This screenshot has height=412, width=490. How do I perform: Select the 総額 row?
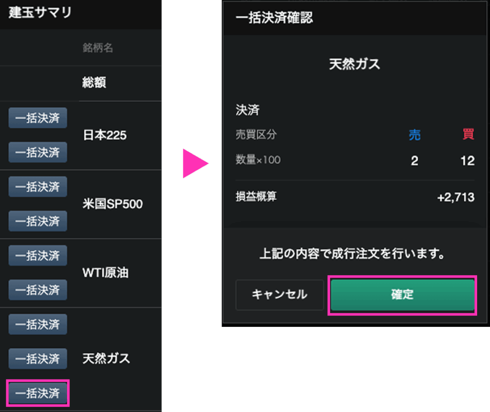pyautogui.click(x=94, y=83)
